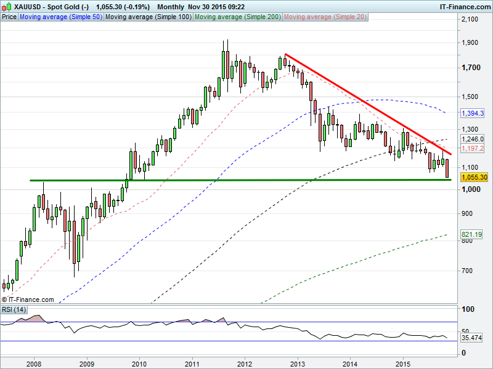Click the 1,197.2 pink price tag
Viewport: 493px width, 369px height.
(x=473, y=149)
